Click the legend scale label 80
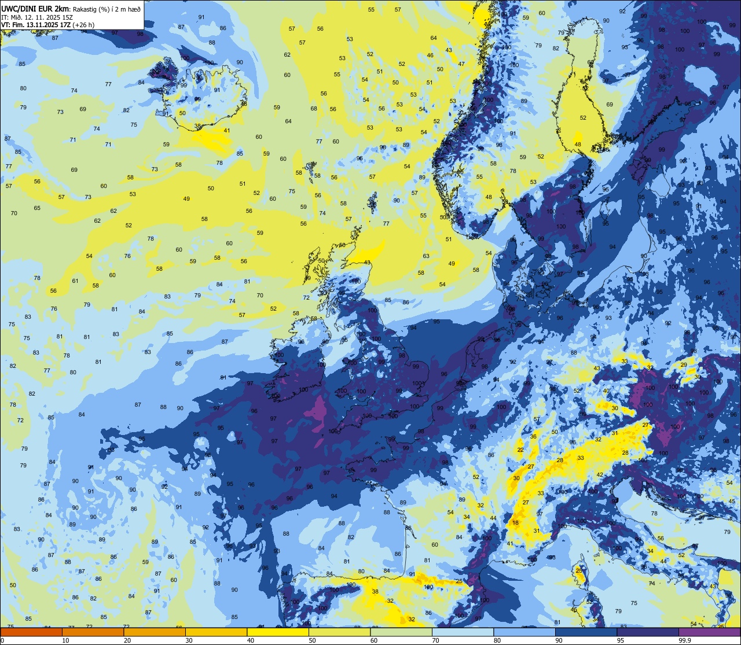Image resolution: width=741 pixels, height=645 pixels. tap(497, 640)
